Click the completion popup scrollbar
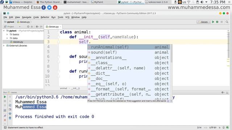This screenshot has width=232, height=130. 171,53
